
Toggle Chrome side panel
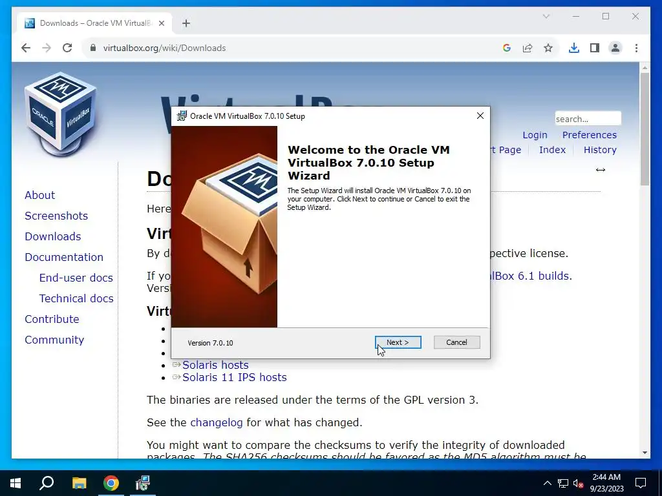point(595,48)
